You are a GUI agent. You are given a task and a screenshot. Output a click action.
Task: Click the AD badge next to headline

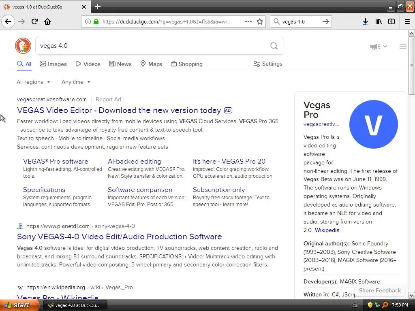tap(228, 110)
